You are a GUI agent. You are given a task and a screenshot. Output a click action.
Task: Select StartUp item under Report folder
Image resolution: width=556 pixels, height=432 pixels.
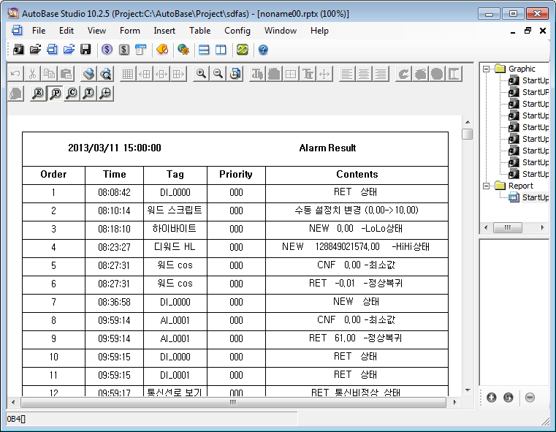coord(534,197)
